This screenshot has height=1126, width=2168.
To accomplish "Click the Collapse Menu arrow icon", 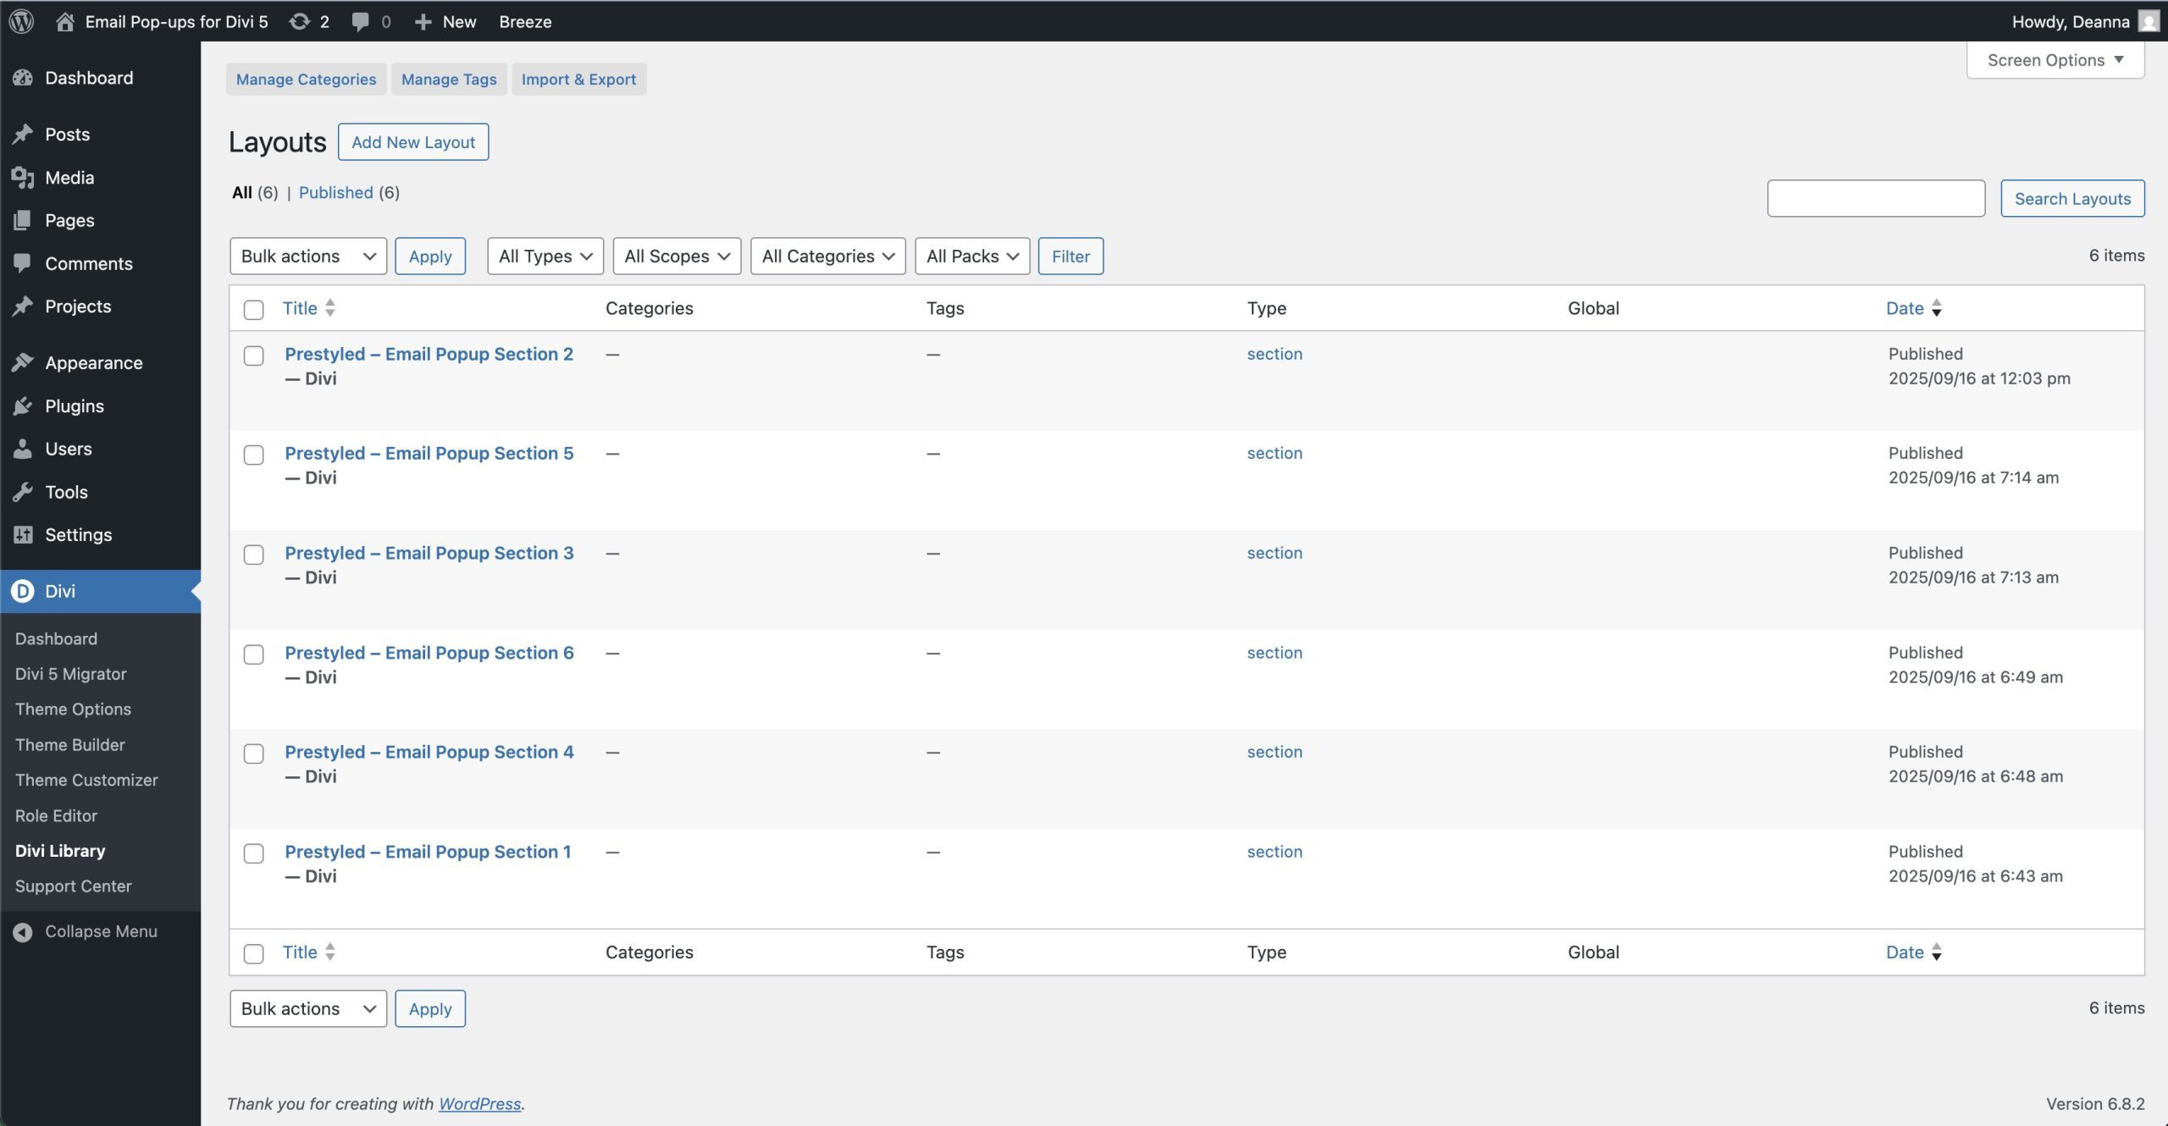I will click(x=23, y=931).
